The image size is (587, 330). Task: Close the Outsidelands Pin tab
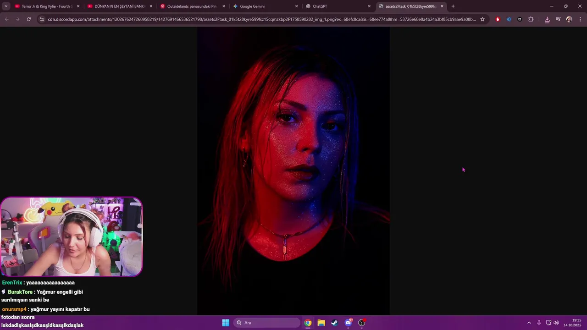coord(224,6)
